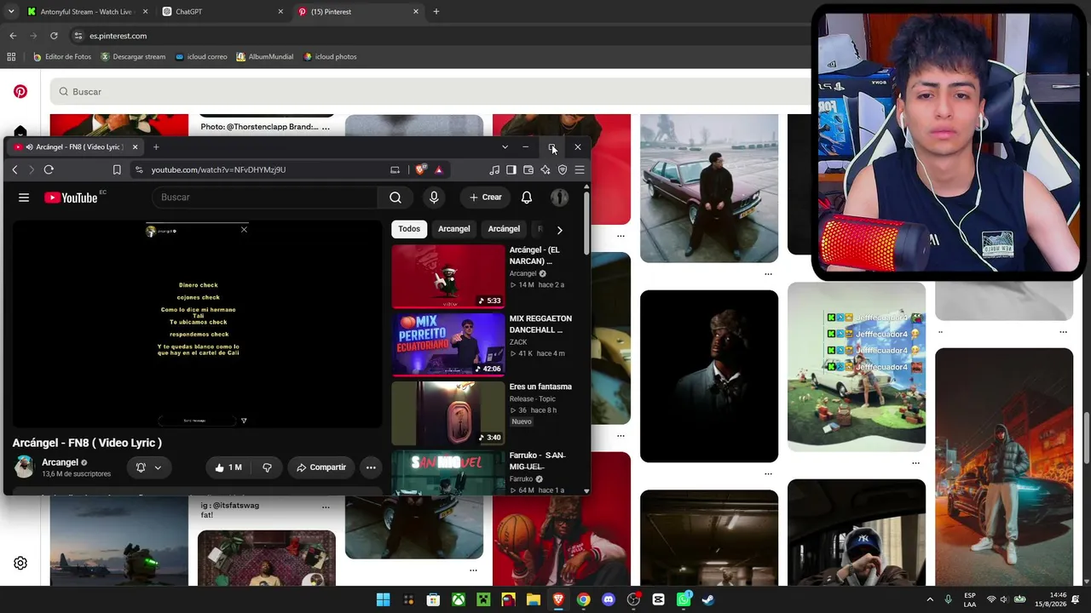The width and height of the screenshot is (1091, 613).
Task: Click the YouTube search magnifier button
Action: click(395, 198)
